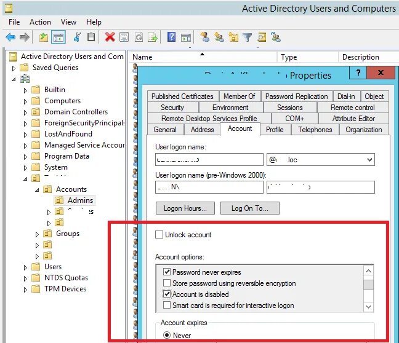Screen dimensions: 399x343
Task: Click the Properties dialog help ? button
Action: point(358,73)
